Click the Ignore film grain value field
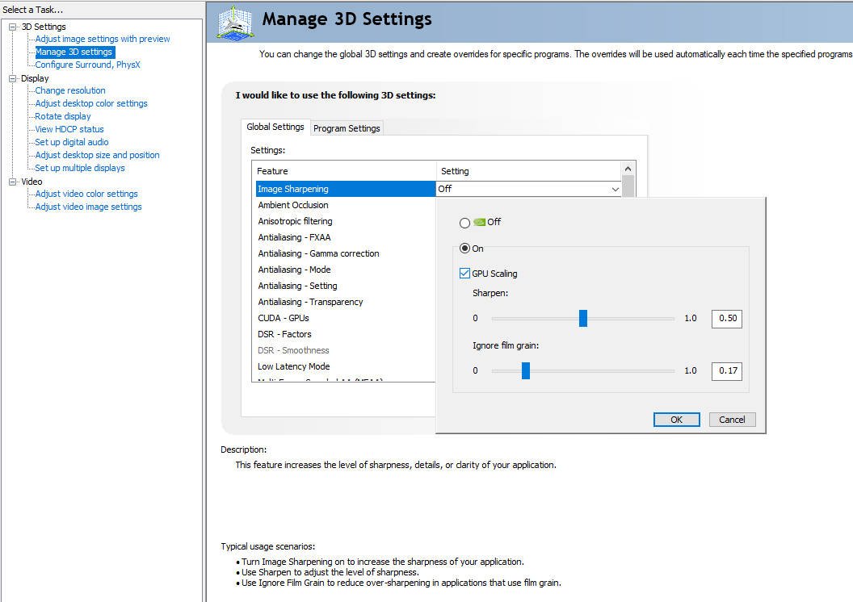 coord(726,370)
